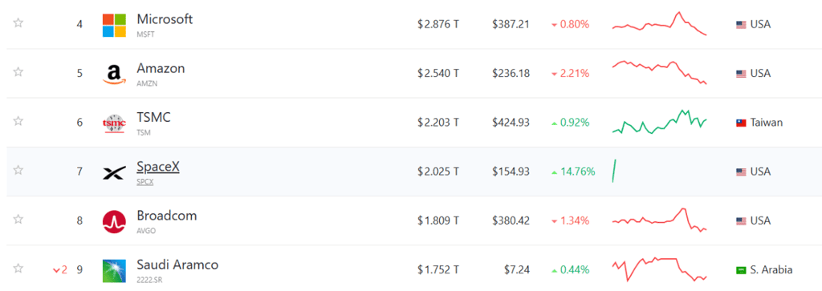This screenshot has height=291, width=822.
Task: Star the SpaceX row as favorite
Action: pyautogui.click(x=18, y=171)
